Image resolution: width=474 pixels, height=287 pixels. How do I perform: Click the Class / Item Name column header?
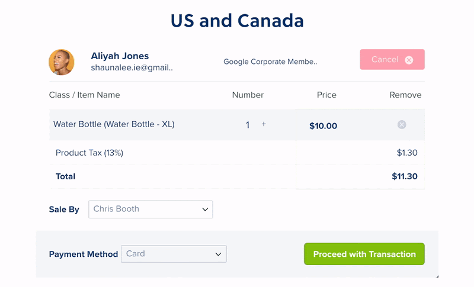84,95
